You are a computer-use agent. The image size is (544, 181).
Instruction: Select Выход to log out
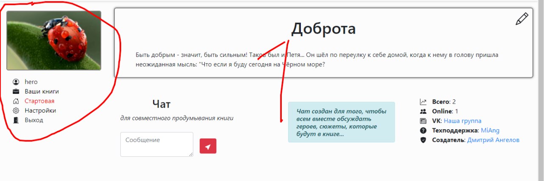pos(34,120)
